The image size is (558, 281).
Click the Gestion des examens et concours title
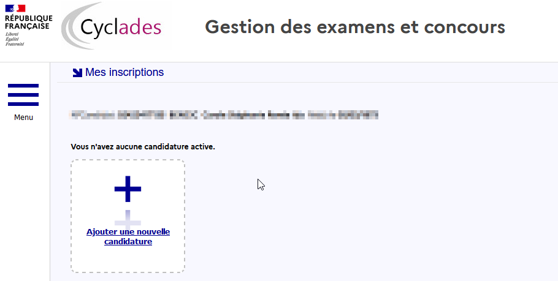pos(355,28)
